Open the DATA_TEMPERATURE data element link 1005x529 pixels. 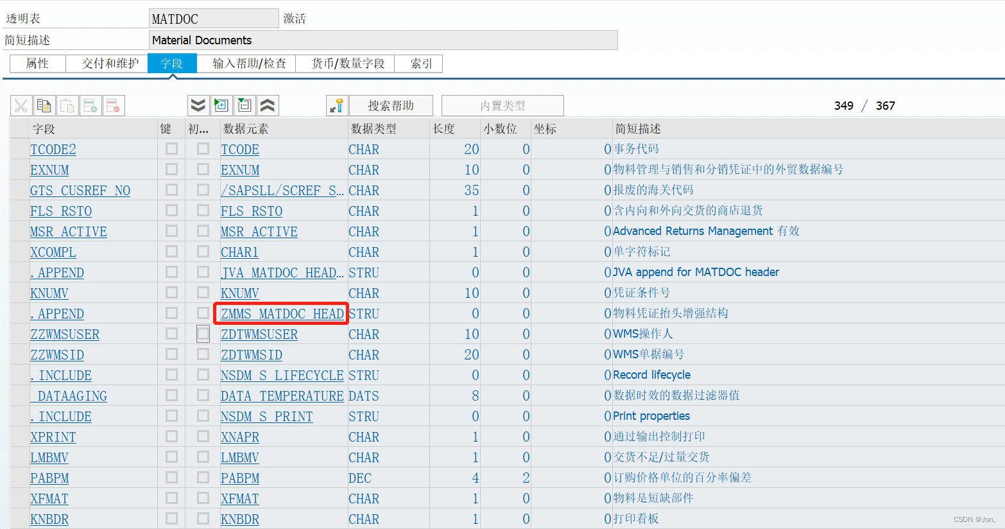(x=282, y=396)
